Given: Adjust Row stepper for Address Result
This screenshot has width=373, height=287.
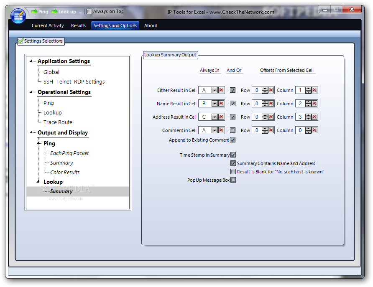Looking at the screenshot, I should point(265,117).
